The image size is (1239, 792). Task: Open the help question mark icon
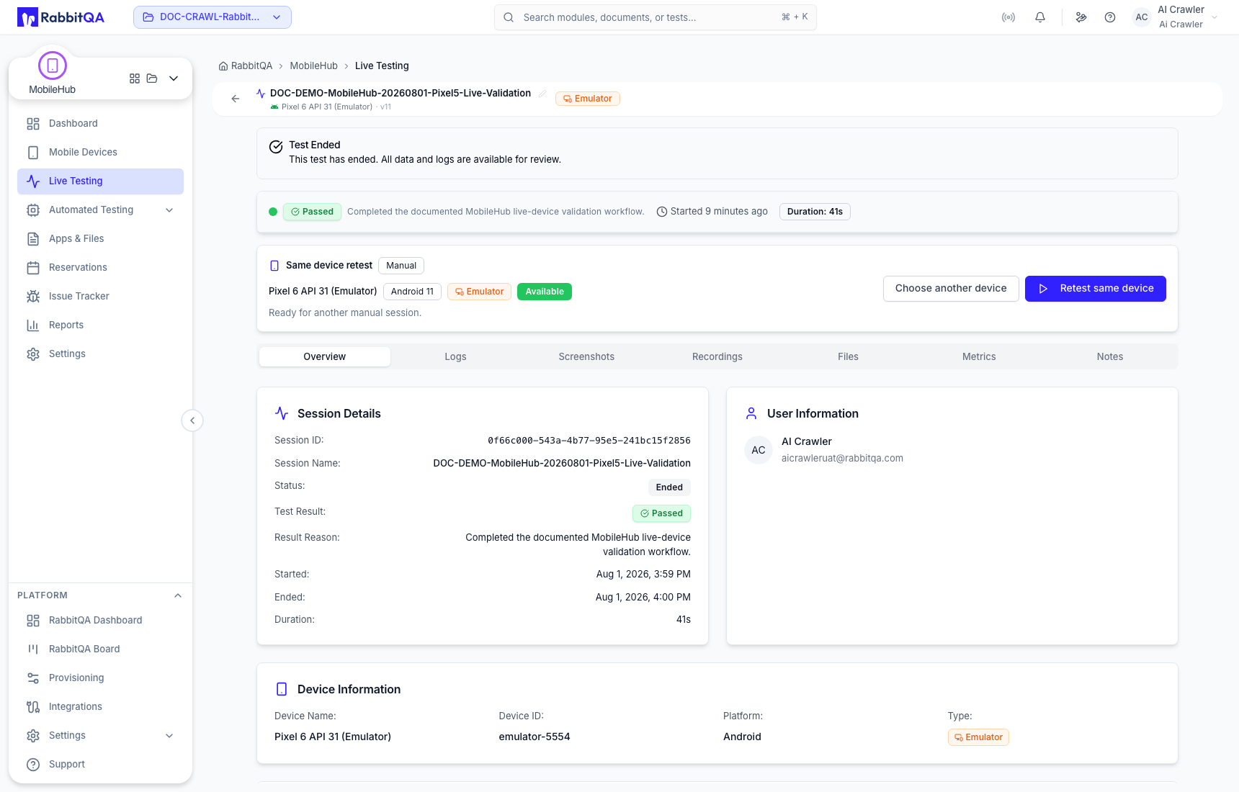1110,17
